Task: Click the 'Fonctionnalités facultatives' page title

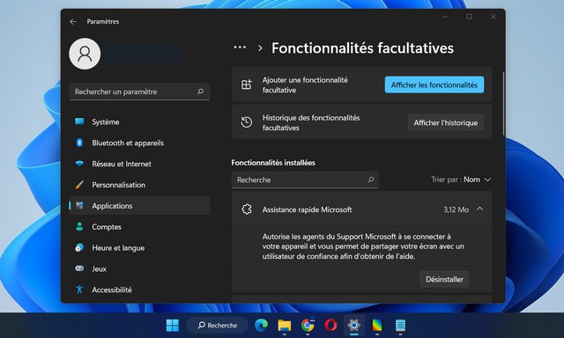Action: pyautogui.click(x=362, y=48)
